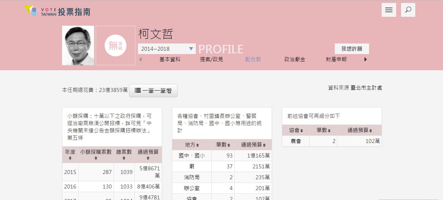Image resolution: width=443 pixels, height=200 pixels.
Task: Click the 無黨籍 party badge
Action: point(116,45)
